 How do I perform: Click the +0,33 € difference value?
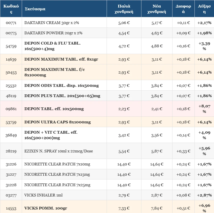coord(183,151)
